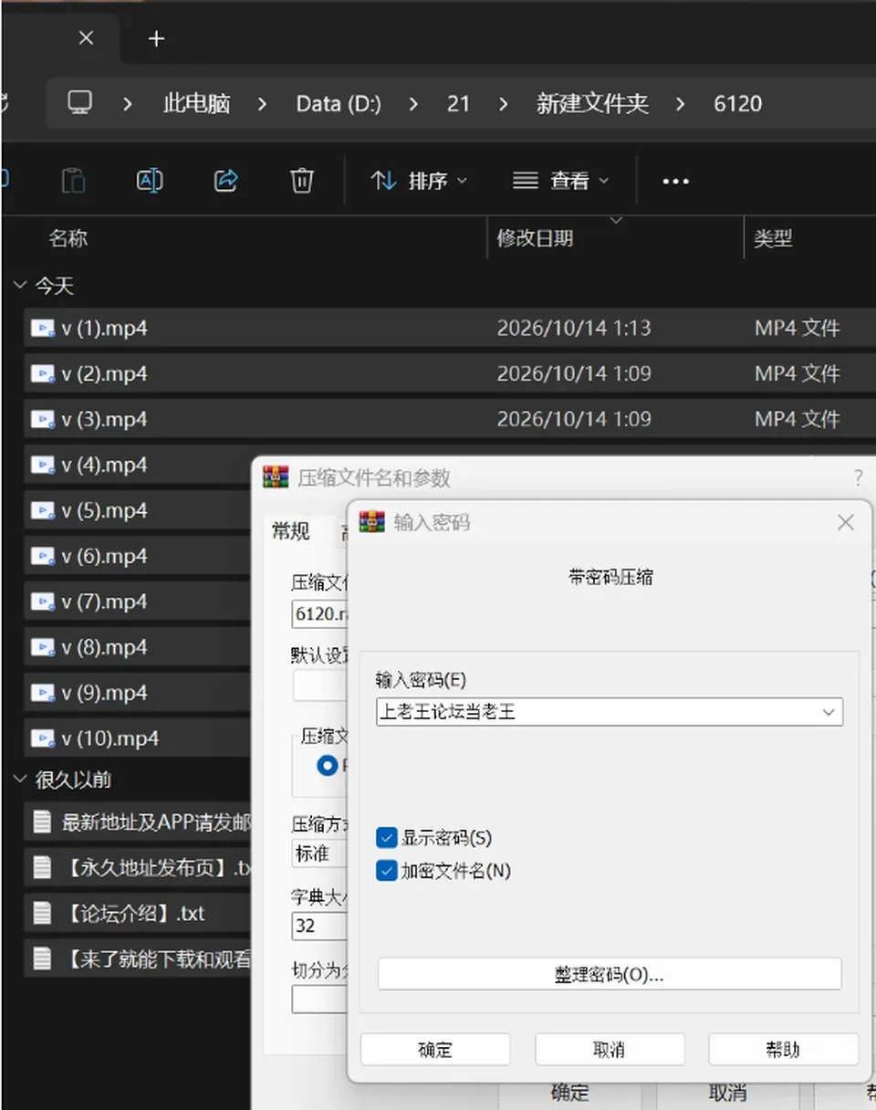Click the 6120 breadcrumb segment

(x=737, y=103)
